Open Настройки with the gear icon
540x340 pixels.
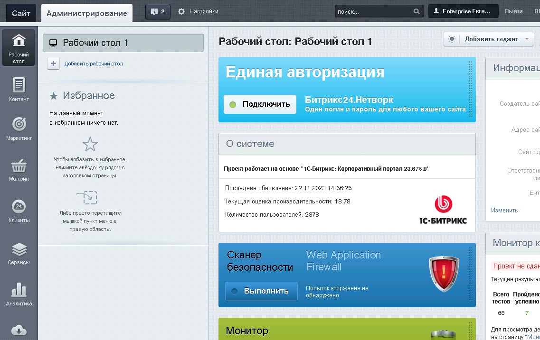point(199,11)
